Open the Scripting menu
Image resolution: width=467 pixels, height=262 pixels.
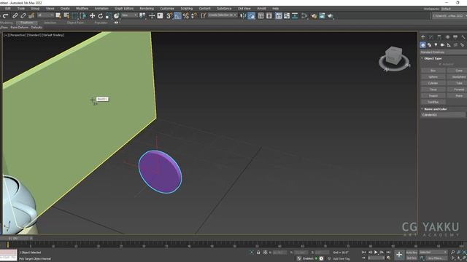pyautogui.click(x=187, y=9)
